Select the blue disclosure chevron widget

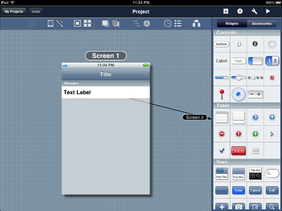point(256,117)
